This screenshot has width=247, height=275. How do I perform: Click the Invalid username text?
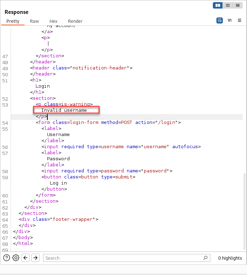click(64, 110)
